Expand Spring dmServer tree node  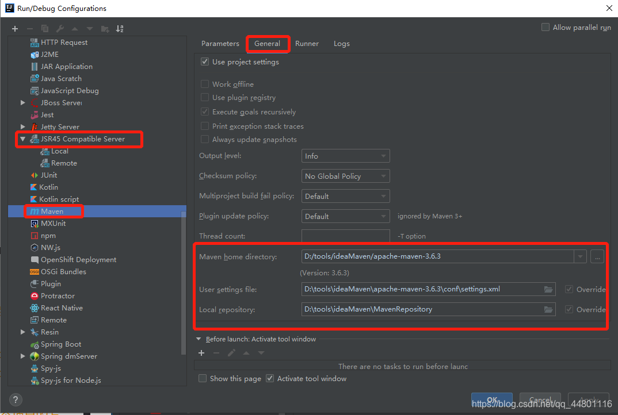click(23, 356)
